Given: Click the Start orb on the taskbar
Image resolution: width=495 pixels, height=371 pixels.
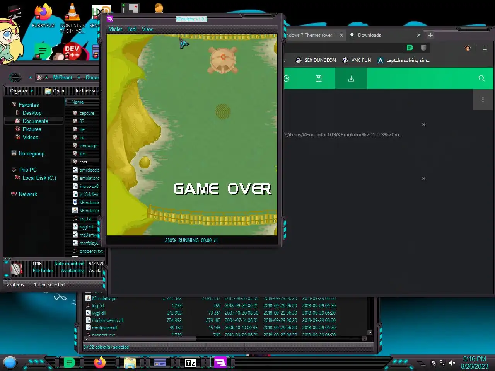Looking at the screenshot, I should 10,363.
